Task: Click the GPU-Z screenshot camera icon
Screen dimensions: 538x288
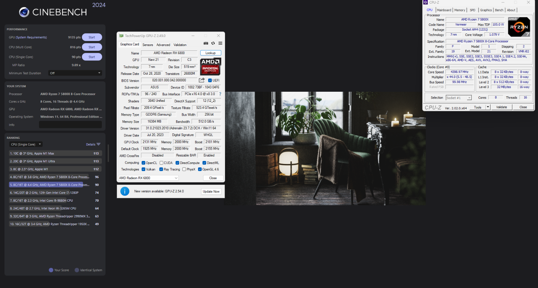Action: click(206, 43)
